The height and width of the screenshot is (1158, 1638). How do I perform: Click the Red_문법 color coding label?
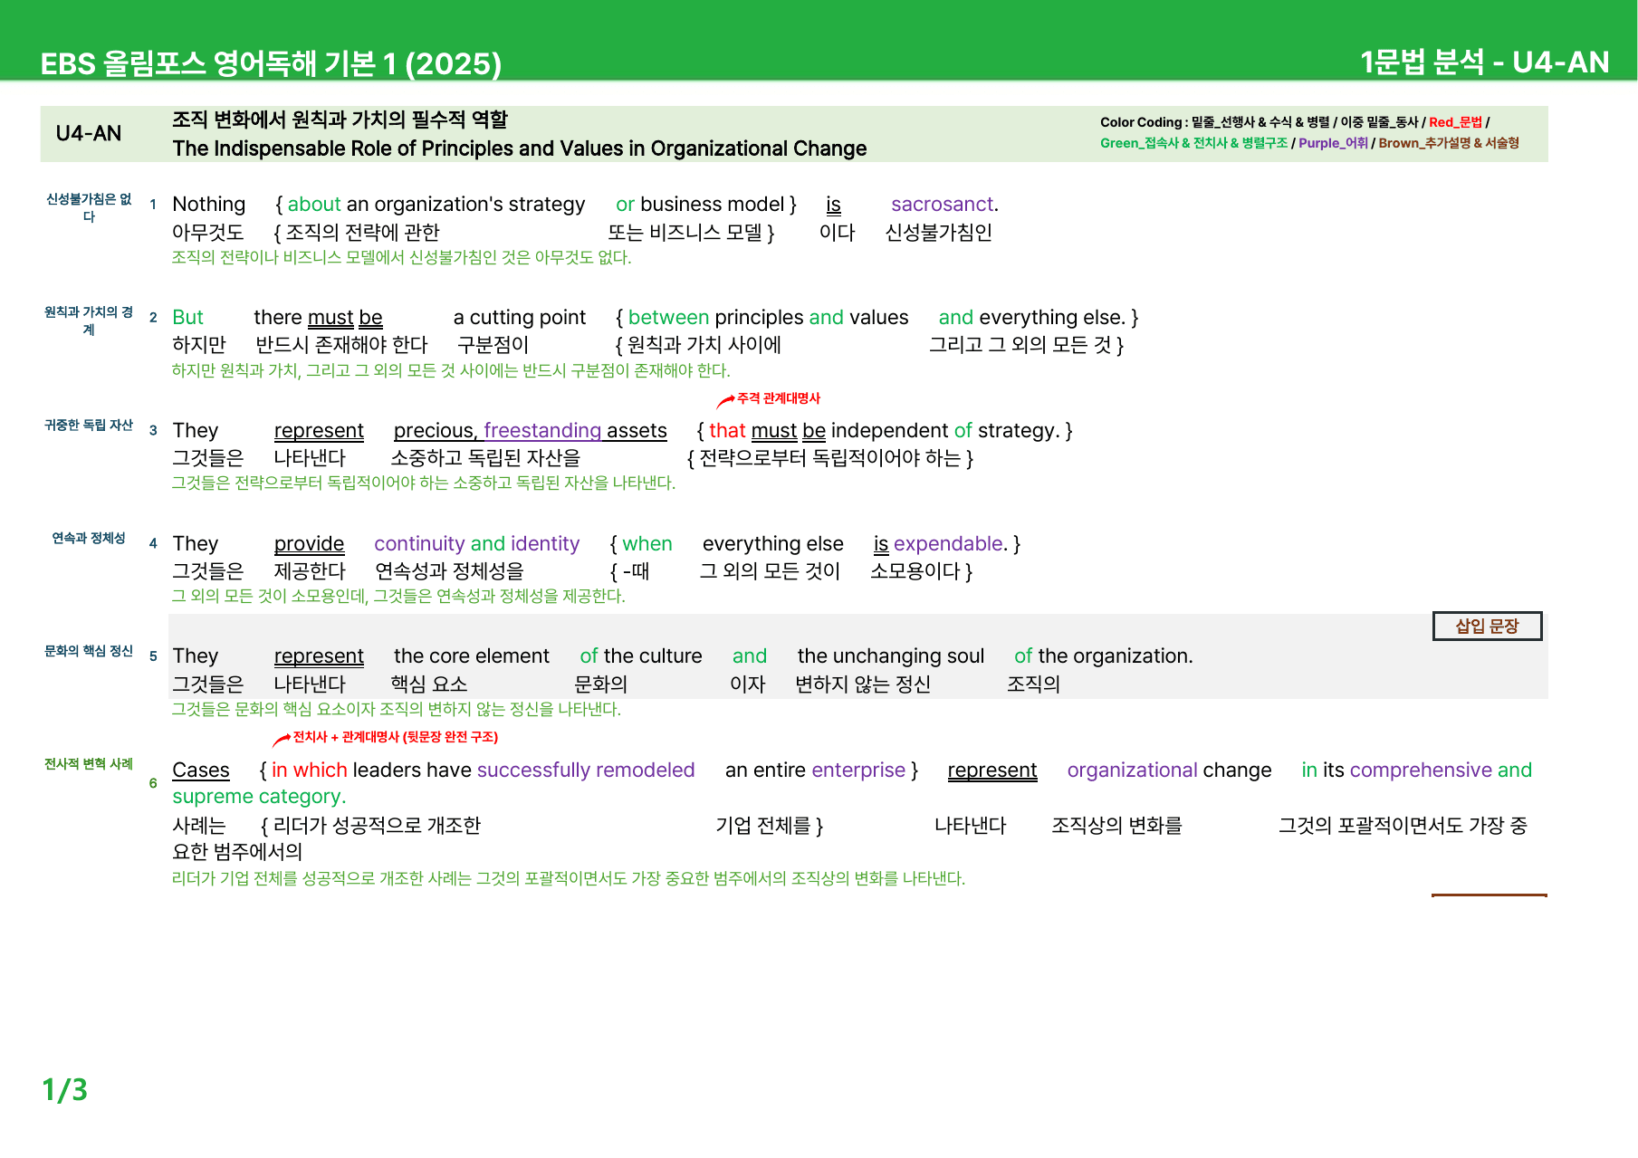tap(1455, 122)
